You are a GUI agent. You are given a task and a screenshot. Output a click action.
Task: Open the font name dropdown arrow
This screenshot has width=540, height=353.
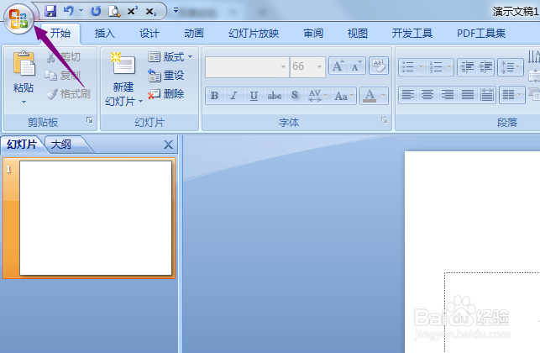[x=283, y=66]
